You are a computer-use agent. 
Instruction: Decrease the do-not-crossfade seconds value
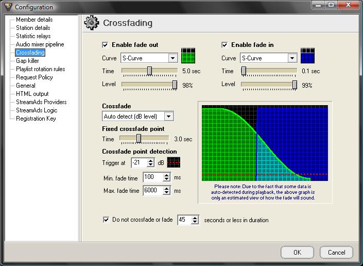pos(195,222)
